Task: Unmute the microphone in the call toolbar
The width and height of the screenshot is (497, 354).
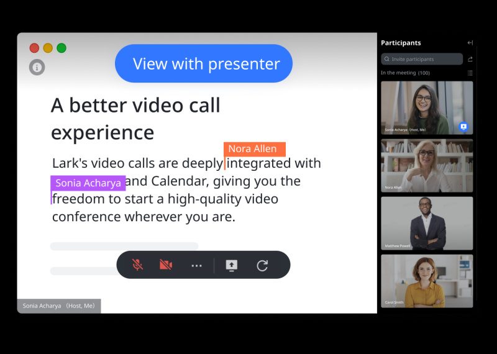Action: [138, 265]
